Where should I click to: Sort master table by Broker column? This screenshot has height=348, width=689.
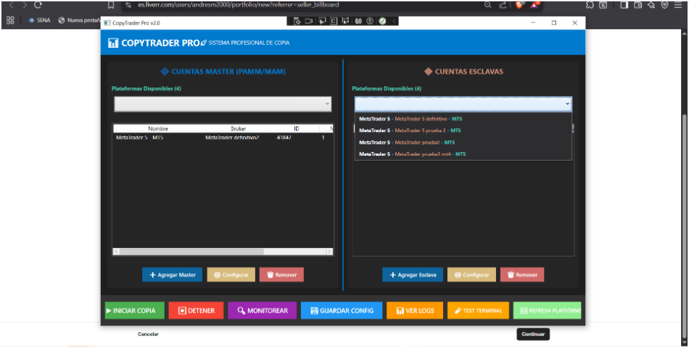238,129
